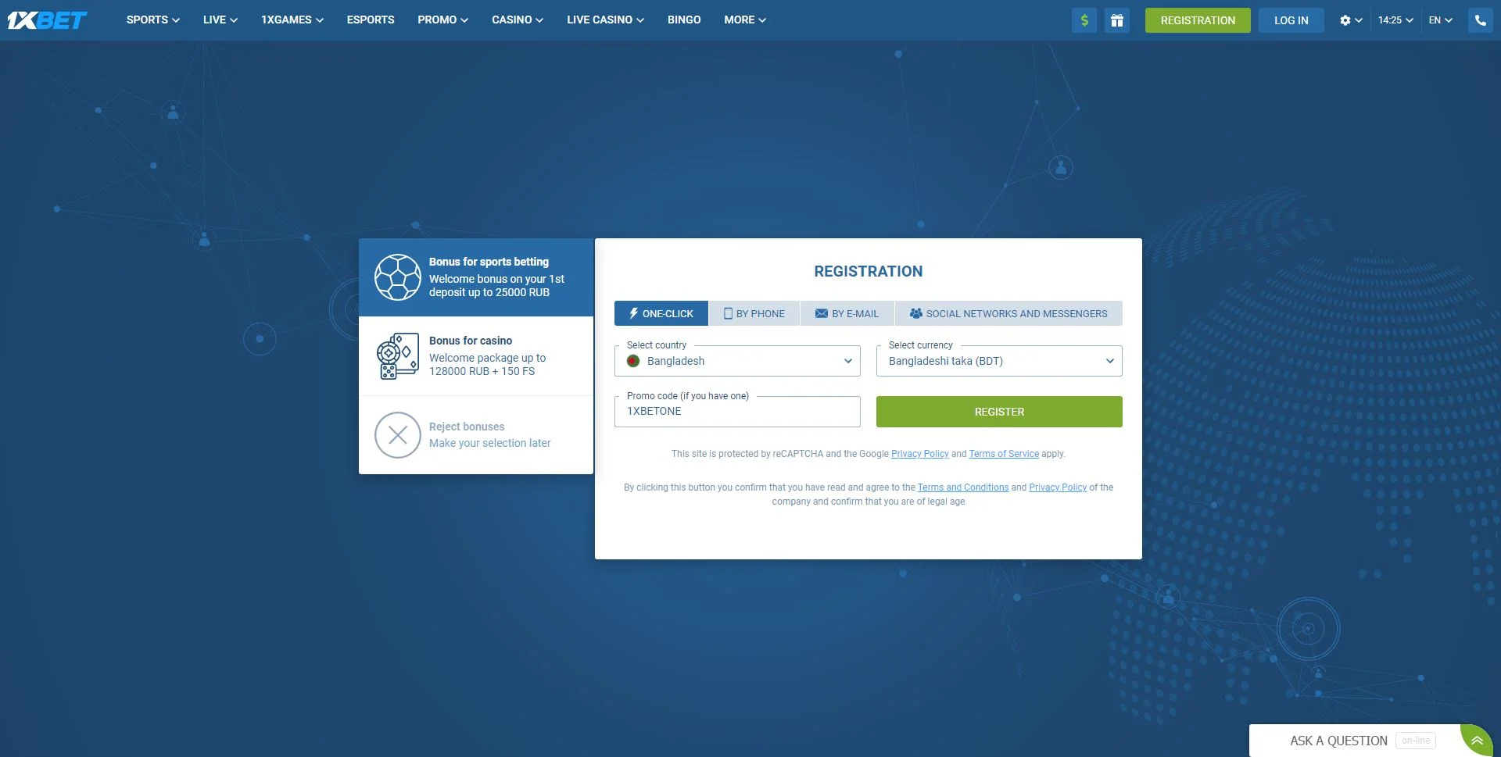
Task: Click into the Promo code field
Action: [x=737, y=412]
